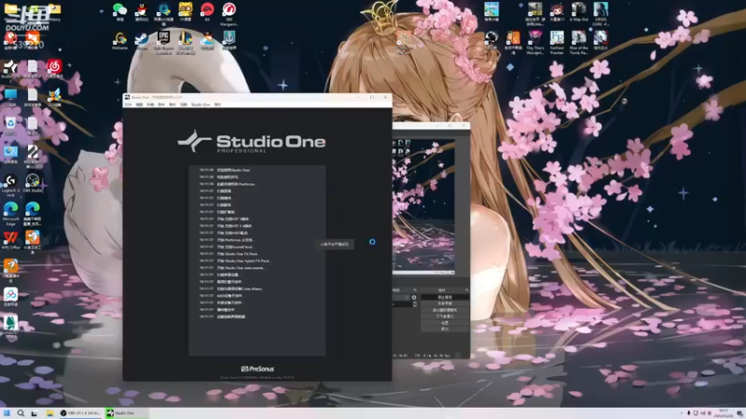Open the World of Warships anchor icon
Viewport: 746px width, 419px height.
click(x=229, y=38)
